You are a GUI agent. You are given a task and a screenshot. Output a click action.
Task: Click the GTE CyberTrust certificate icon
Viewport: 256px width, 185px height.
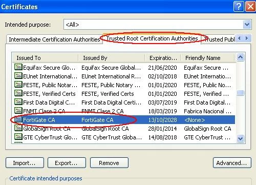pos(18,137)
